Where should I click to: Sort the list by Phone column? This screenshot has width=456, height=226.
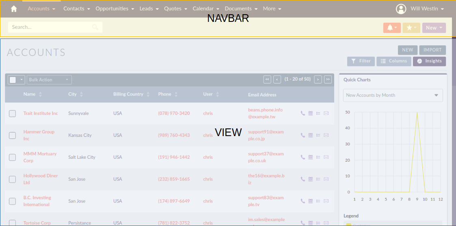(x=176, y=94)
